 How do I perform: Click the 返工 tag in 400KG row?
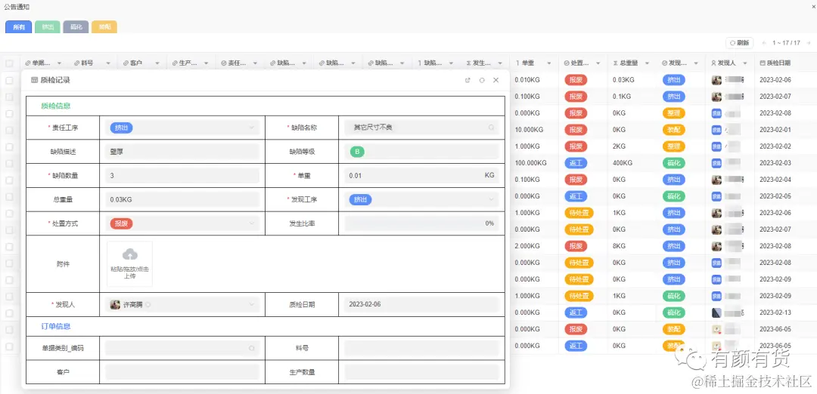(x=576, y=163)
